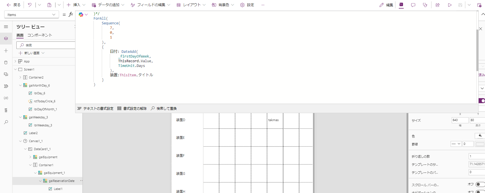Collapse the Screen1 tree node
The image size is (485, 193).
click(x=15, y=69)
